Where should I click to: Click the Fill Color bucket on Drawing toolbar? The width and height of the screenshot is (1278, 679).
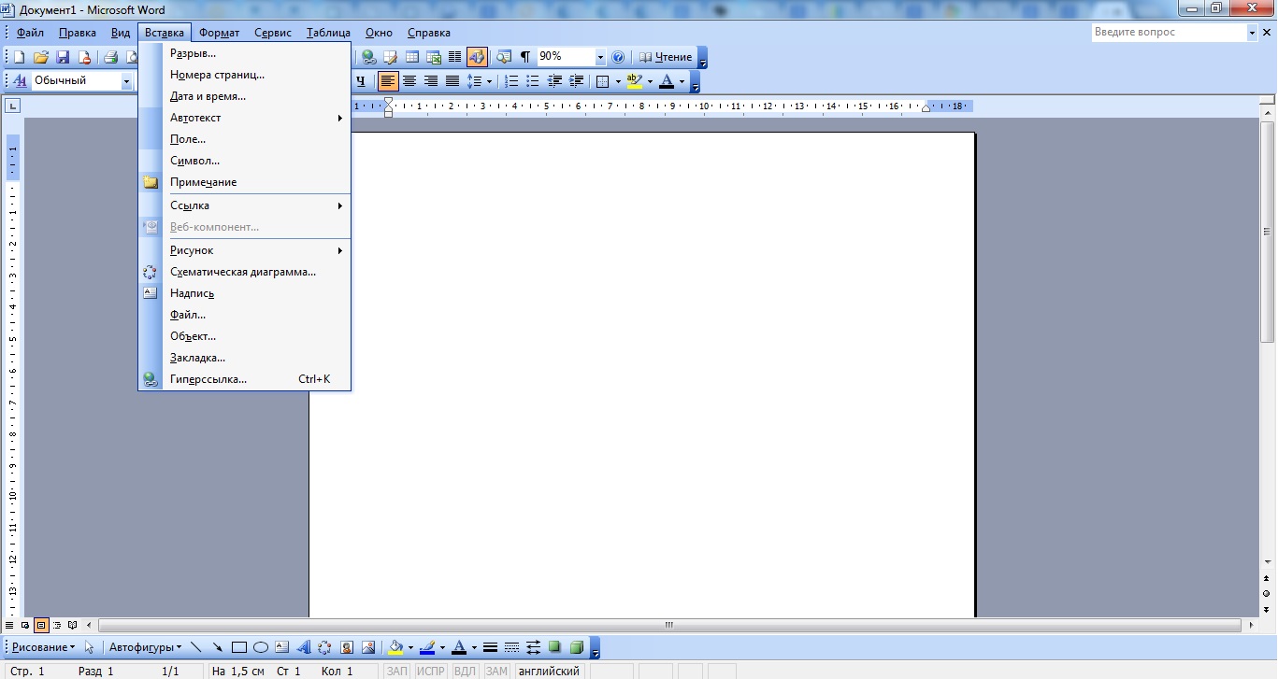coord(396,647)
